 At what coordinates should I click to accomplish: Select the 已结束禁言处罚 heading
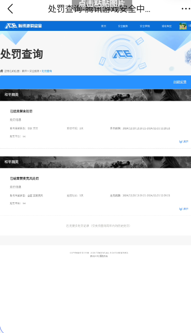[21, 111]
